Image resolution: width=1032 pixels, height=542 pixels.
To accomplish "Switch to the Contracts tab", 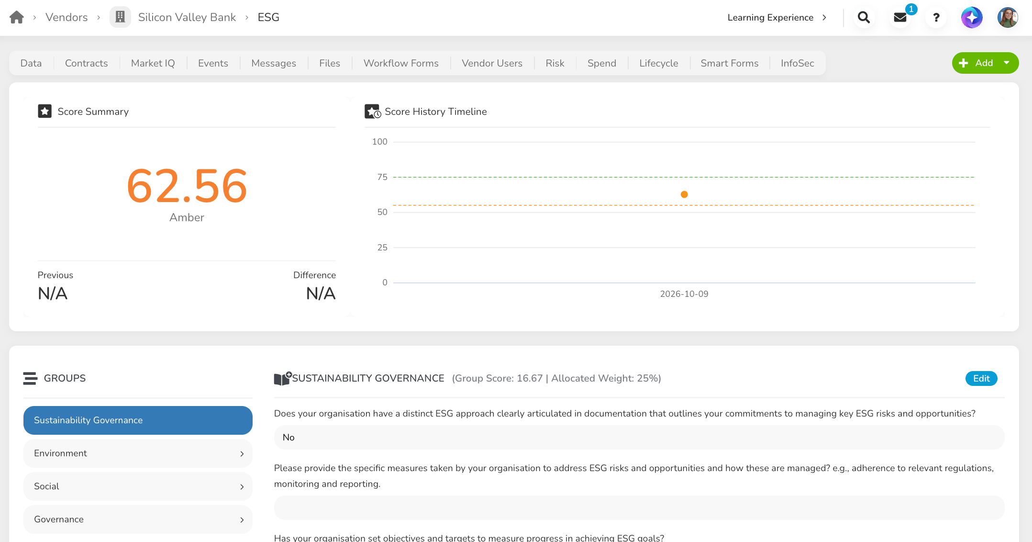I will click(87, 63).
